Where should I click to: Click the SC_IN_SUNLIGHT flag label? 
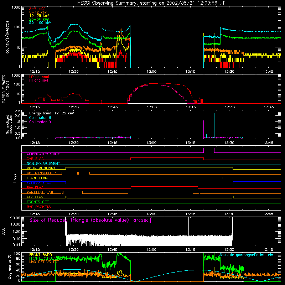click(41, 168)
